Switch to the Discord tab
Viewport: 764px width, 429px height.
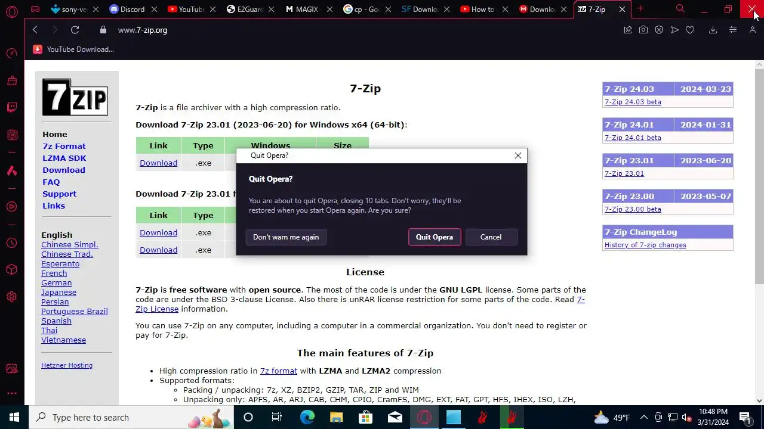click(133, 9)
